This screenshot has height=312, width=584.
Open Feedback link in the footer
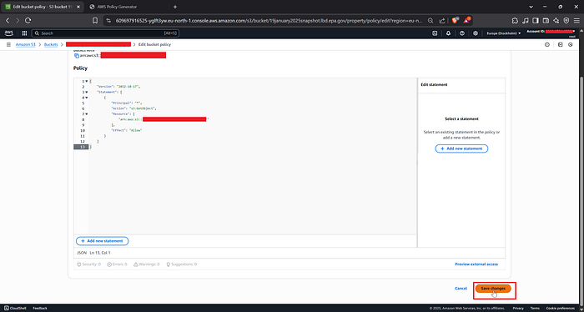coord(40,309)
